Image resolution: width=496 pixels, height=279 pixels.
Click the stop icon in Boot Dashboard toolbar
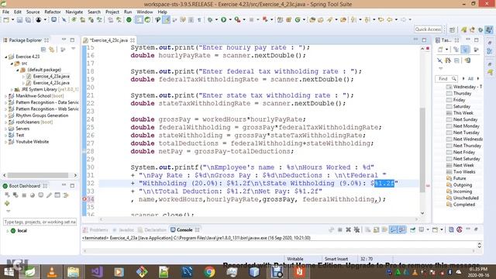point(24,195)
